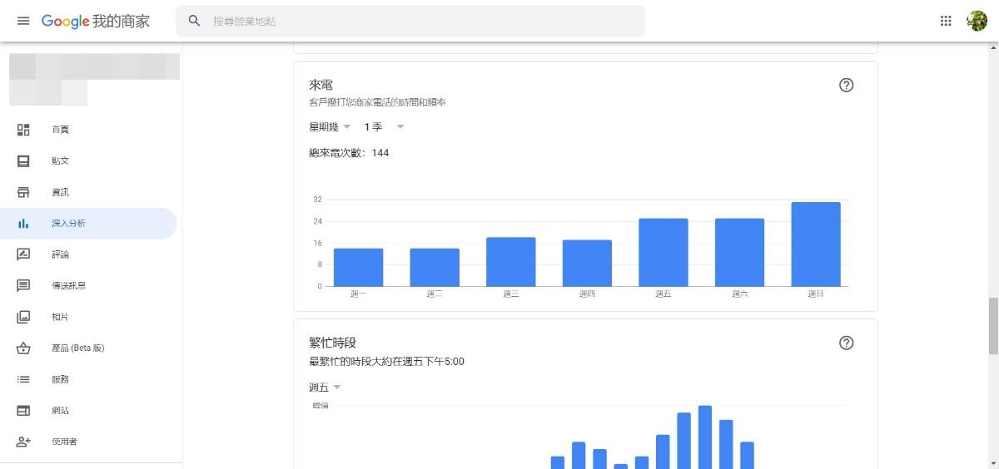Click help icon for 繁忙時段 card

pos(847,343)
